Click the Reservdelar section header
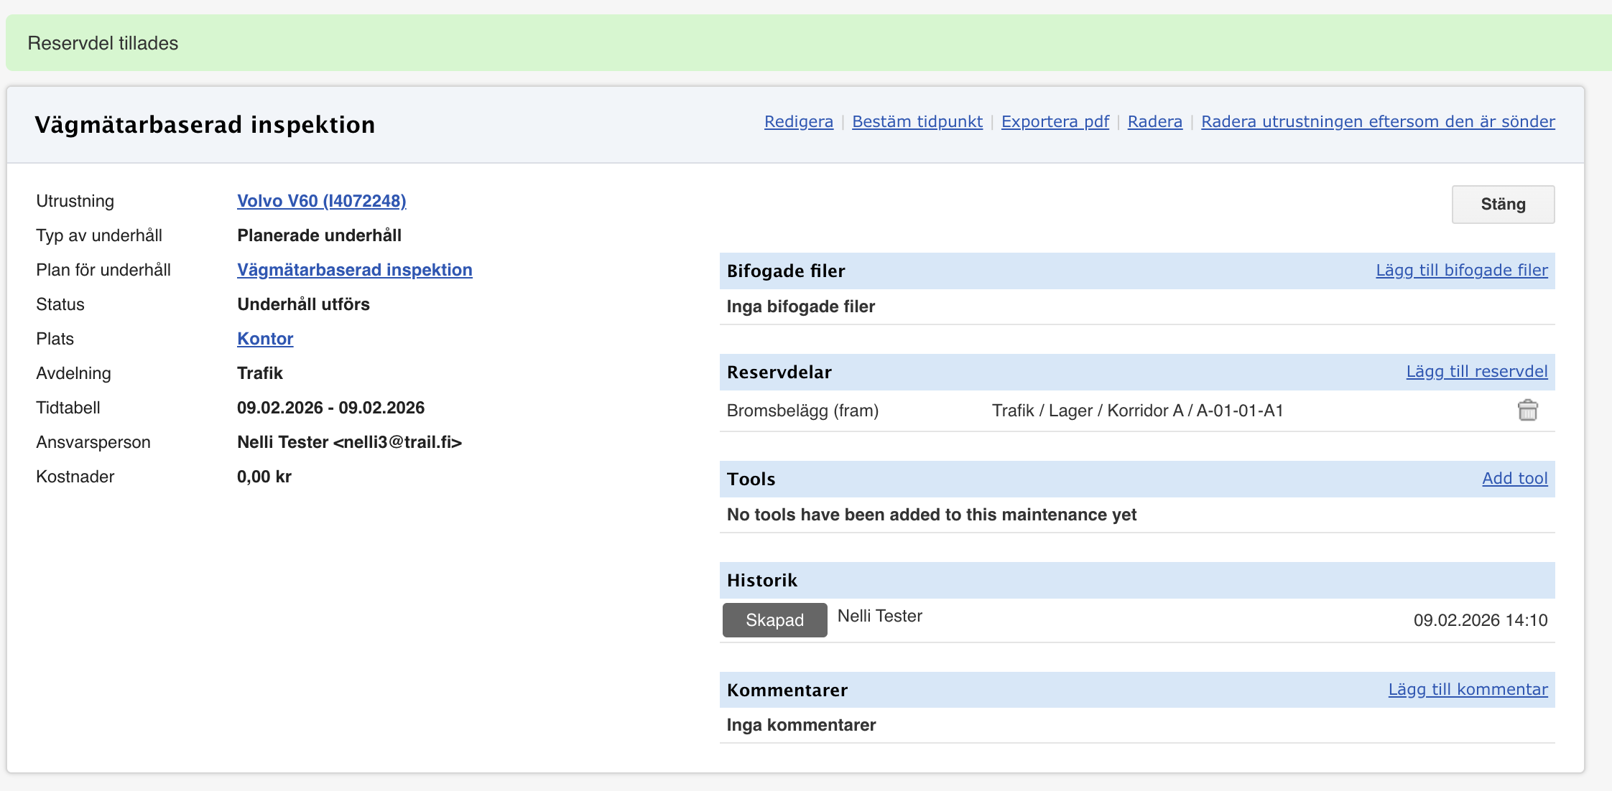1612x791 pixels. point(779,372)
